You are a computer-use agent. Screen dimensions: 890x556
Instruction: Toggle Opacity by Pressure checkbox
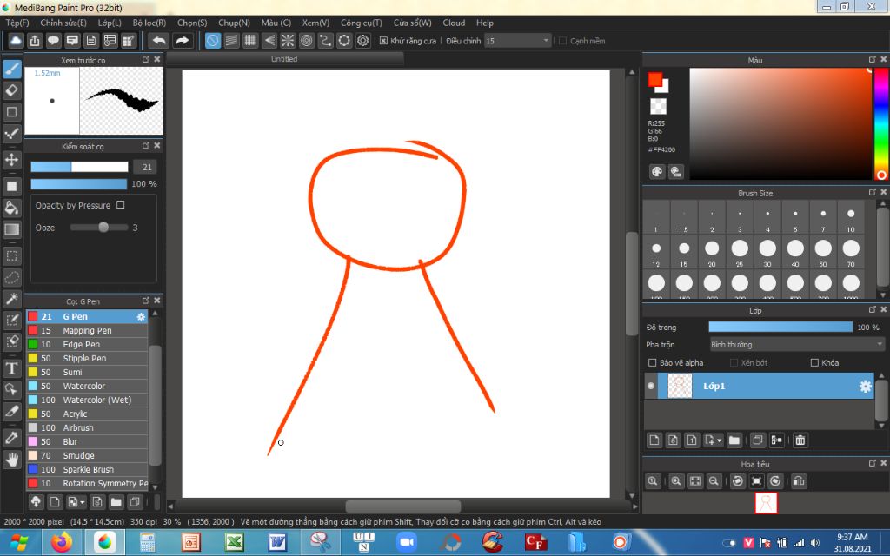(120, 205)
